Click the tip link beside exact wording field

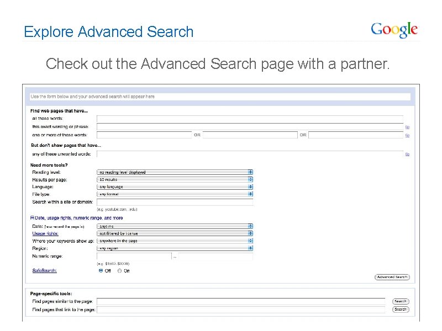click(407, 127)
